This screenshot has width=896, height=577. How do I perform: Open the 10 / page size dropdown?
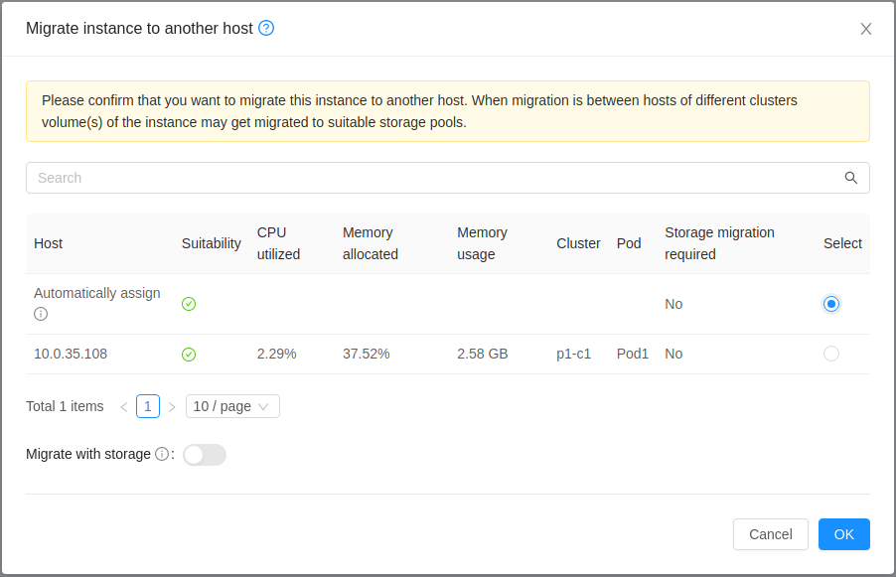point(232,406)
